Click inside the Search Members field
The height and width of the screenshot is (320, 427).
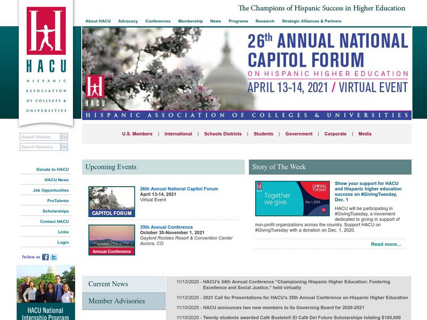[x=39, y=147]
